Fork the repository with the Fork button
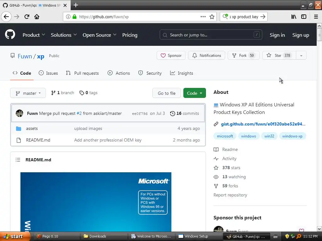The image size is (322, 241). coord(244,56)
